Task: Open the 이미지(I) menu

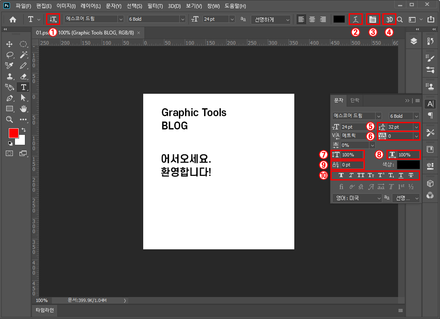Action: coord(66,6)
